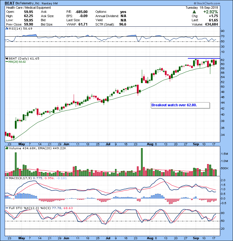The width and height of the screenshot is (233, 241).
Task: Click the date Tuesday 18-Sep-2018
Action: (x=202, y=8)
